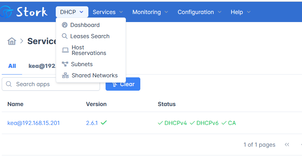Select the All tab
This screenshot has width=302, height=161.
click(12, 66)
